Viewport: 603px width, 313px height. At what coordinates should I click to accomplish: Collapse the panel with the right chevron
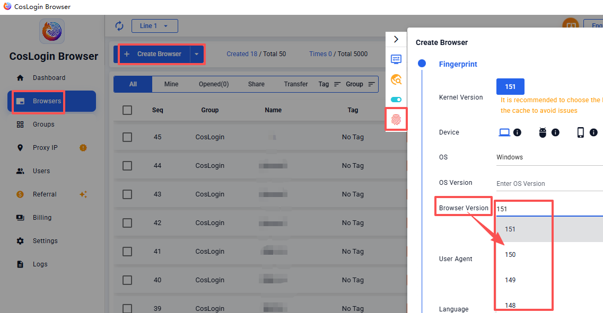point(396,39)
